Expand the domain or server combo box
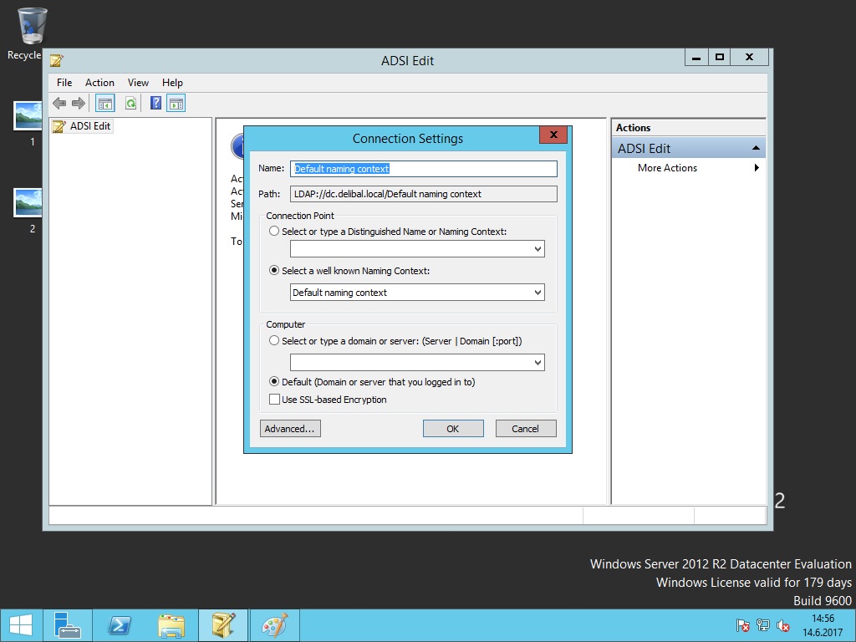This screenshot has width=856, height=642. point(538,363)
